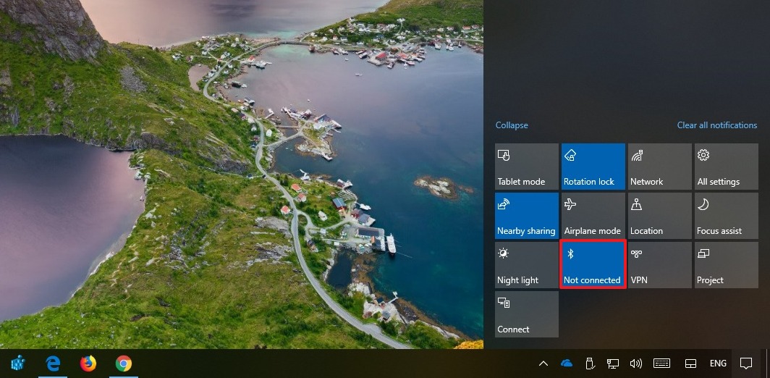The image size is (770, 378).
Task: Open Microsoft Edge from the taskbar
Action: tap(53, 364)
